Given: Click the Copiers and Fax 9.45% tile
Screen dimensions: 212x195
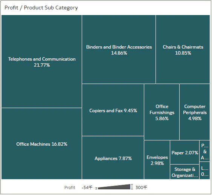Looking at the screenshot, I should point(113,110).
